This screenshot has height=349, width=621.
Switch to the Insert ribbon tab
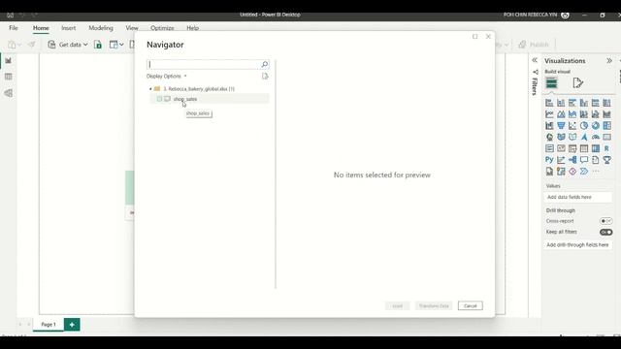click(69, 28)
